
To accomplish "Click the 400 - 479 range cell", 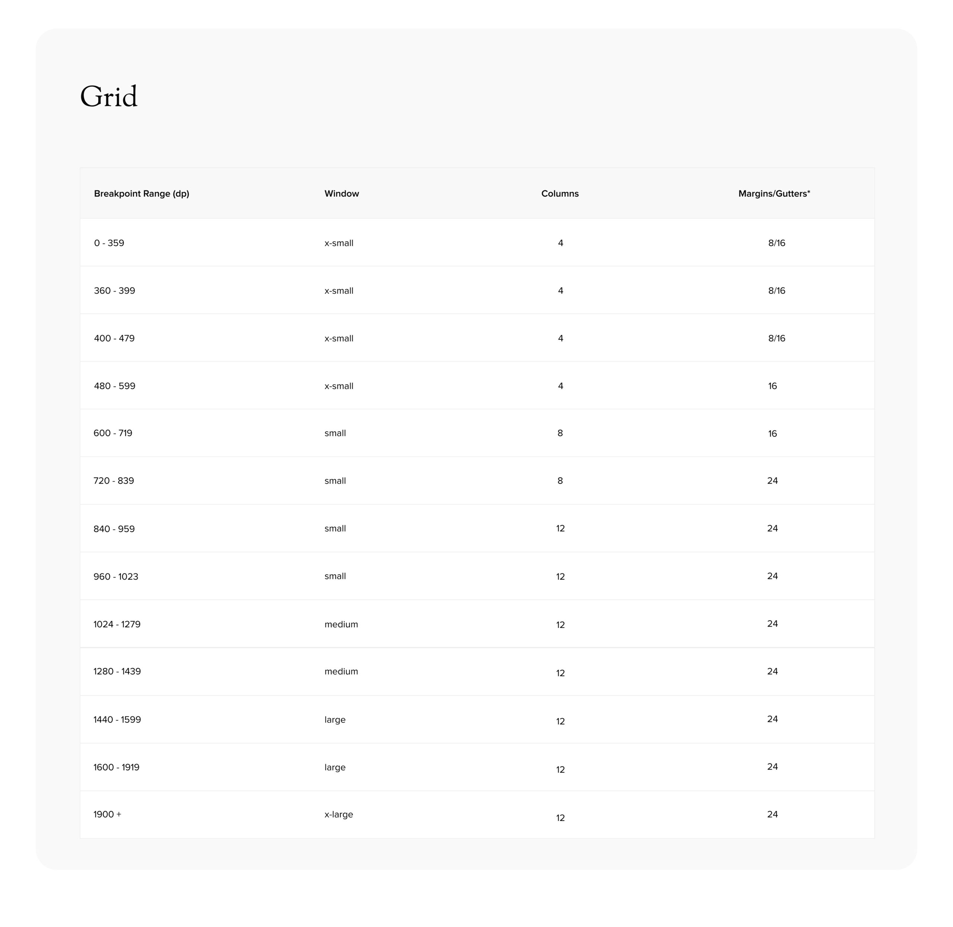I will [x=114, y=338].
